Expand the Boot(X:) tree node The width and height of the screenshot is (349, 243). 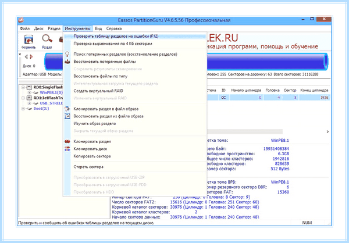click(23, 109)
